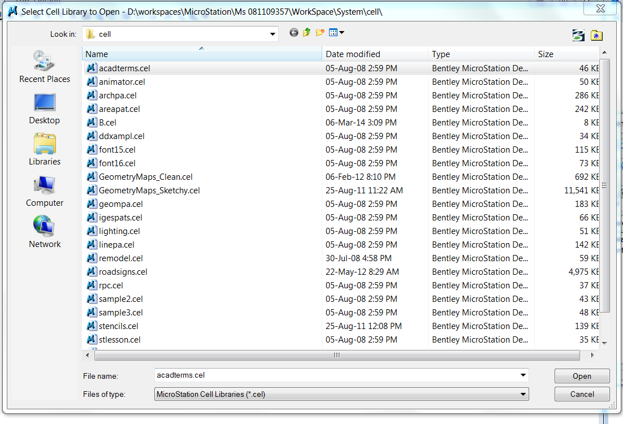The width and height of the screenshot is (623, 424).
Task: Click the 06-Mar-14 3:09 PM date cell
Action: pyautogui.click(x=361, y=122)
